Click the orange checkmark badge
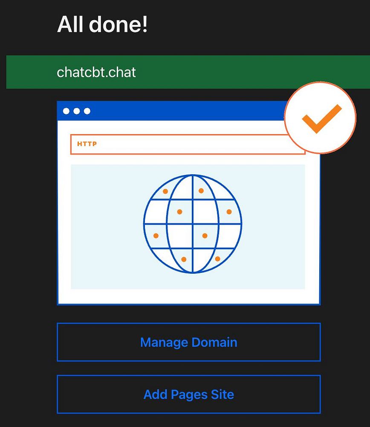 point(320,118)
